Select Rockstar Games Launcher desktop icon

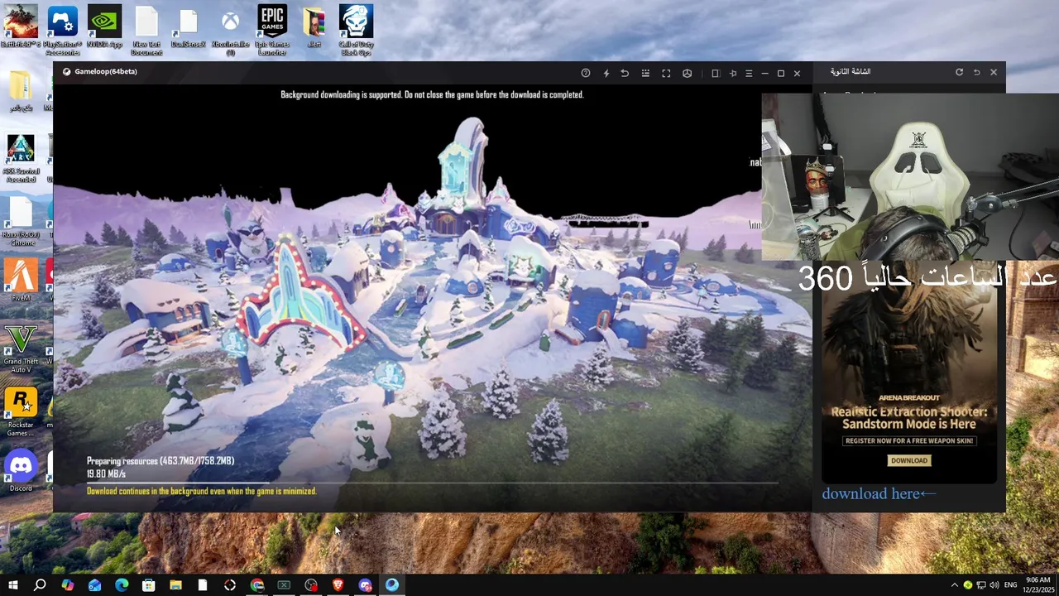[x=21, y=412]
